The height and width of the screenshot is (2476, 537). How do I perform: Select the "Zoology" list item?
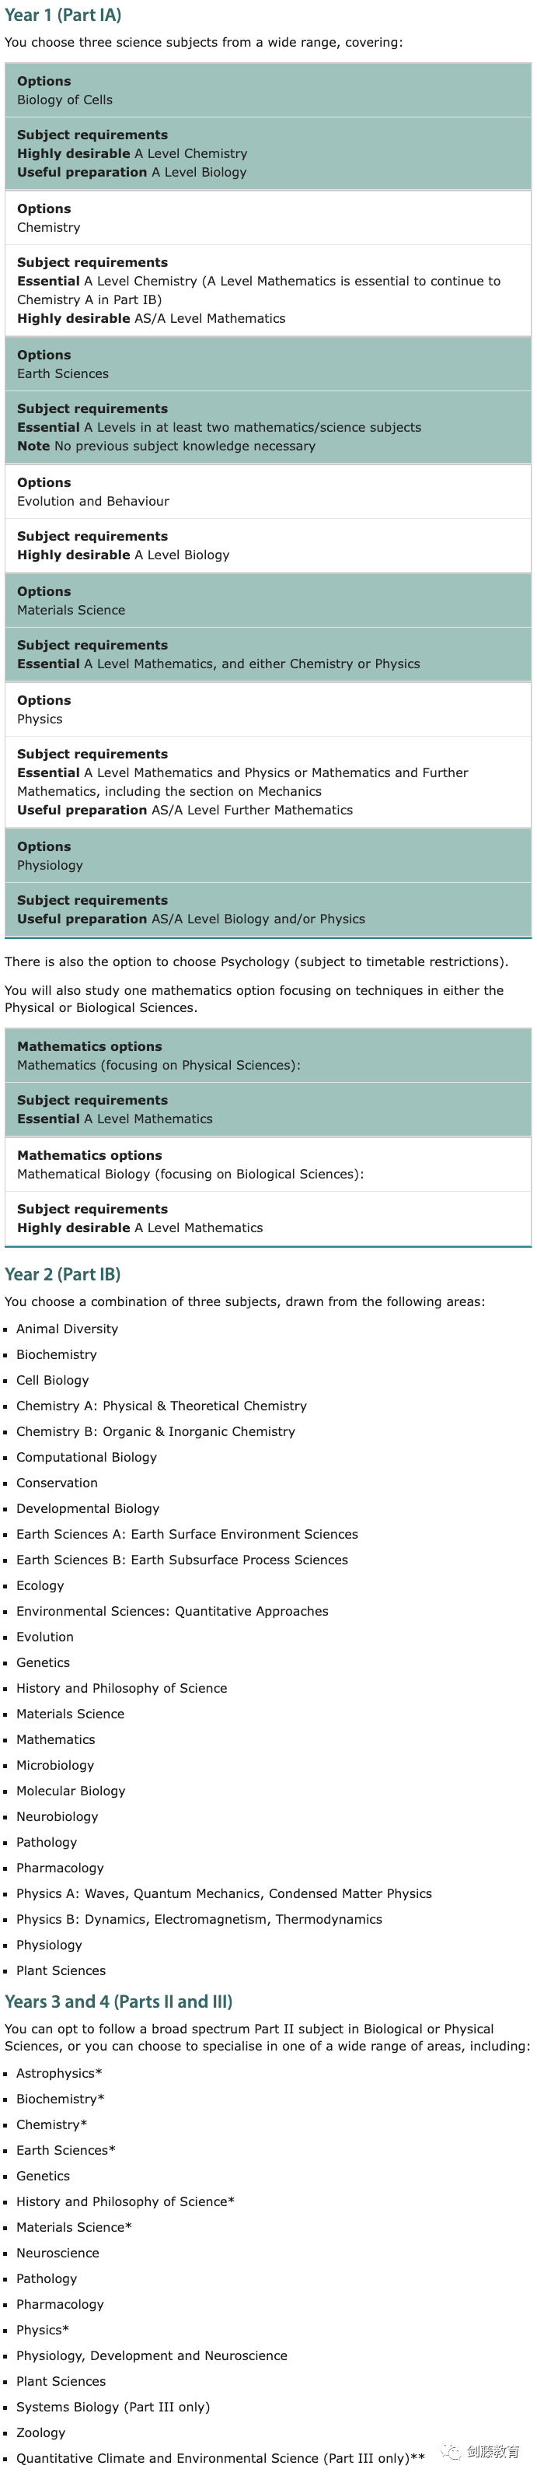pyautogui.click(x=40, y=2432)
